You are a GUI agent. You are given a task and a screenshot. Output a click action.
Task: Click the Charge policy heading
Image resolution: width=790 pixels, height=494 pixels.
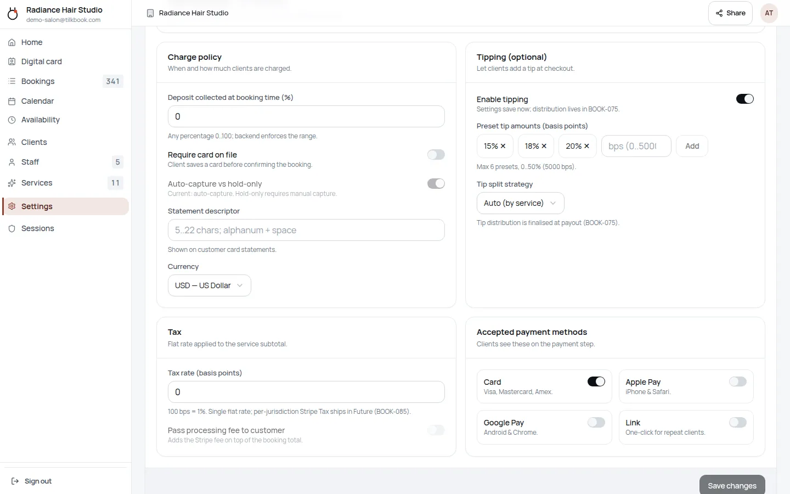coord(195,57)
